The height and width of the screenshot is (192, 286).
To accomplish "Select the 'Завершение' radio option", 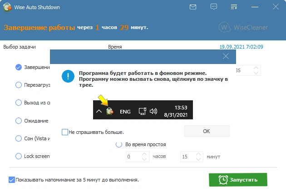I will [19, 67].
